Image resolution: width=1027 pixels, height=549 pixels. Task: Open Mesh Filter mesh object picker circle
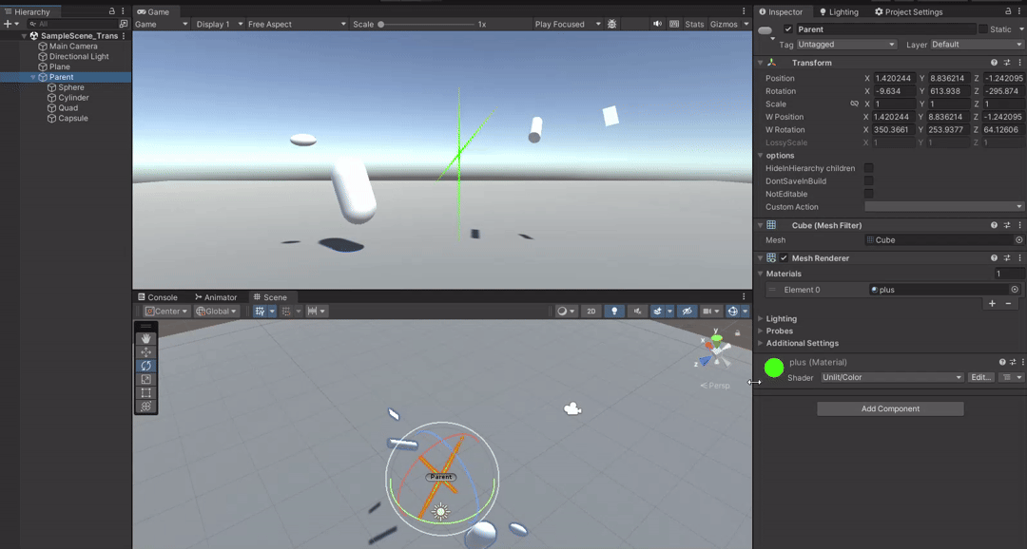(x=1019, y=240)
